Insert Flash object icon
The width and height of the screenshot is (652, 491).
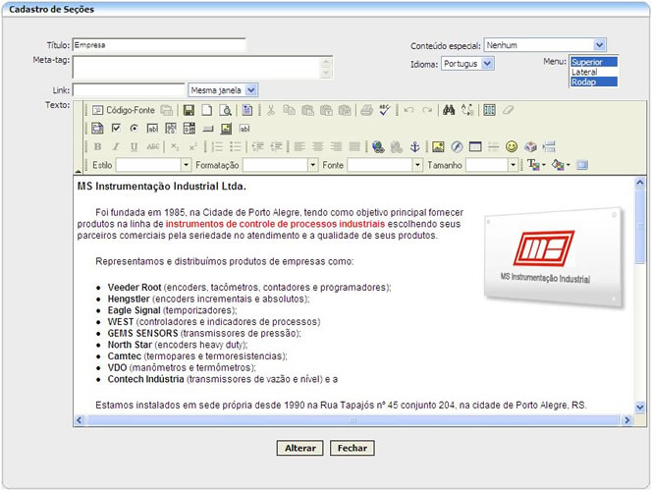click(x=457, y=146)
